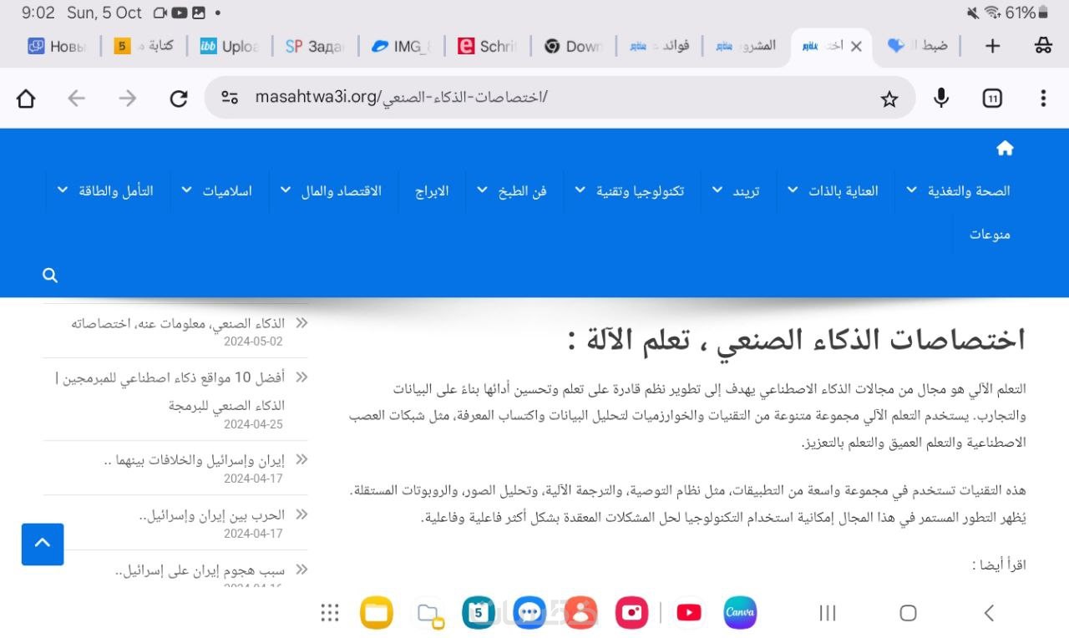This screenshot has width=1069, height=638.
Task: Switch to the فوائد tab
Action: [659, 47]
